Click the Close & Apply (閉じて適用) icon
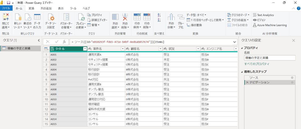This screenshot has height=129, width=301. coord(6,17)
